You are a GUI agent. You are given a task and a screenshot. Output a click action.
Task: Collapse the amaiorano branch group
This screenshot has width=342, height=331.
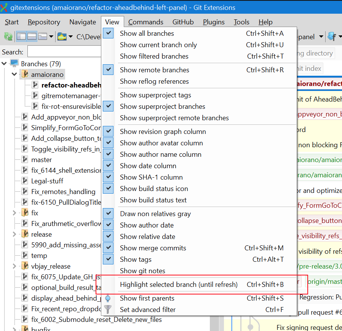(x=14, y=74)
